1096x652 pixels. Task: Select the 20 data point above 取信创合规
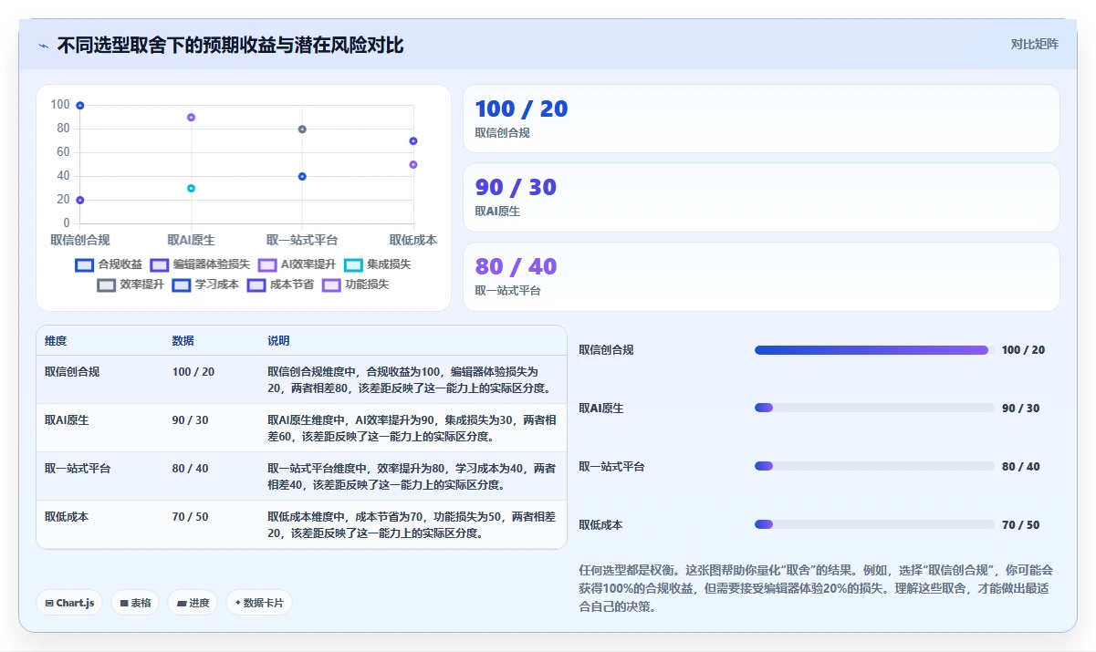(x=80, y=200)
